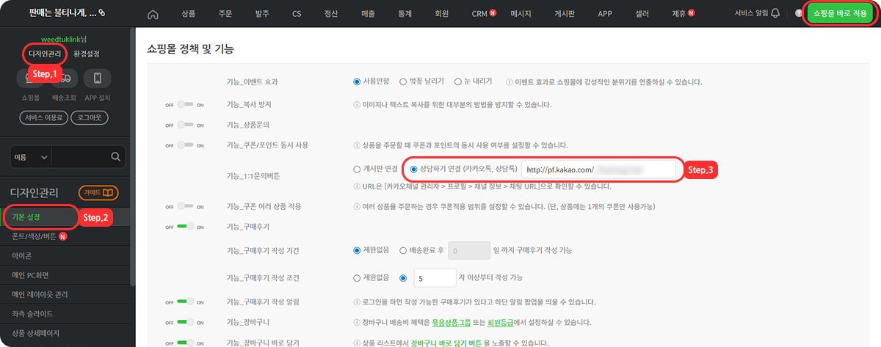The width and height of the screenshot is (881, 347).
Task: Open the 정산 top menu
Action: coord(333,14)
